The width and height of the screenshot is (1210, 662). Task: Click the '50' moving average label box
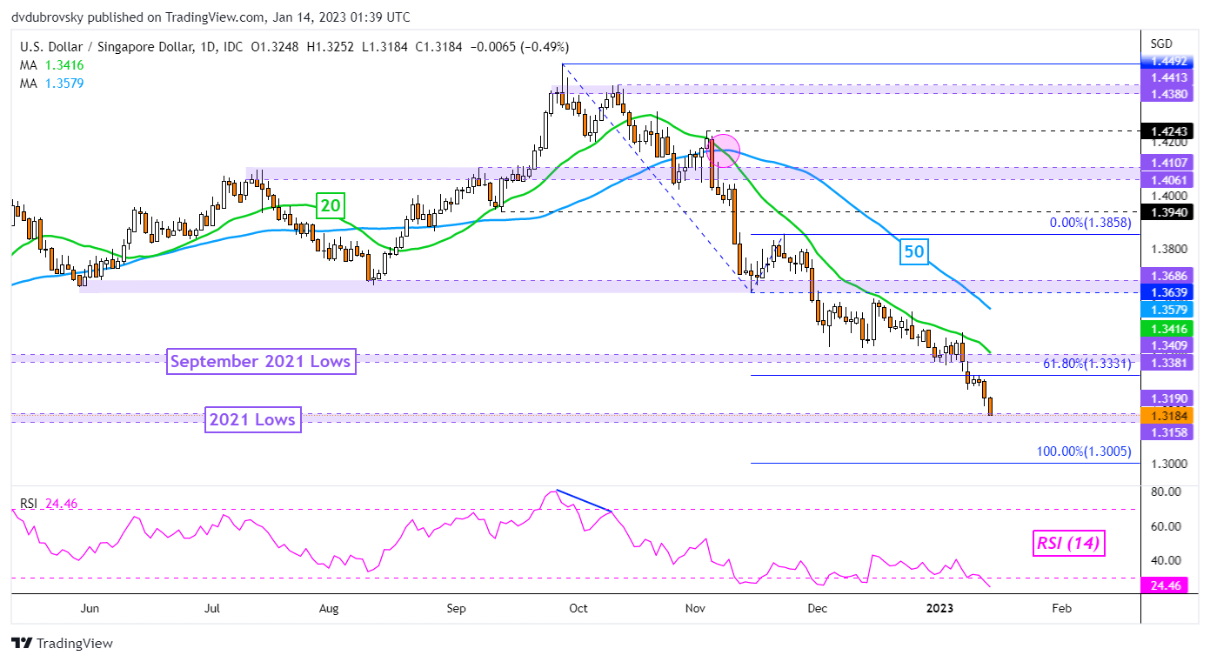pyautogui.click(x=915, y=252)
